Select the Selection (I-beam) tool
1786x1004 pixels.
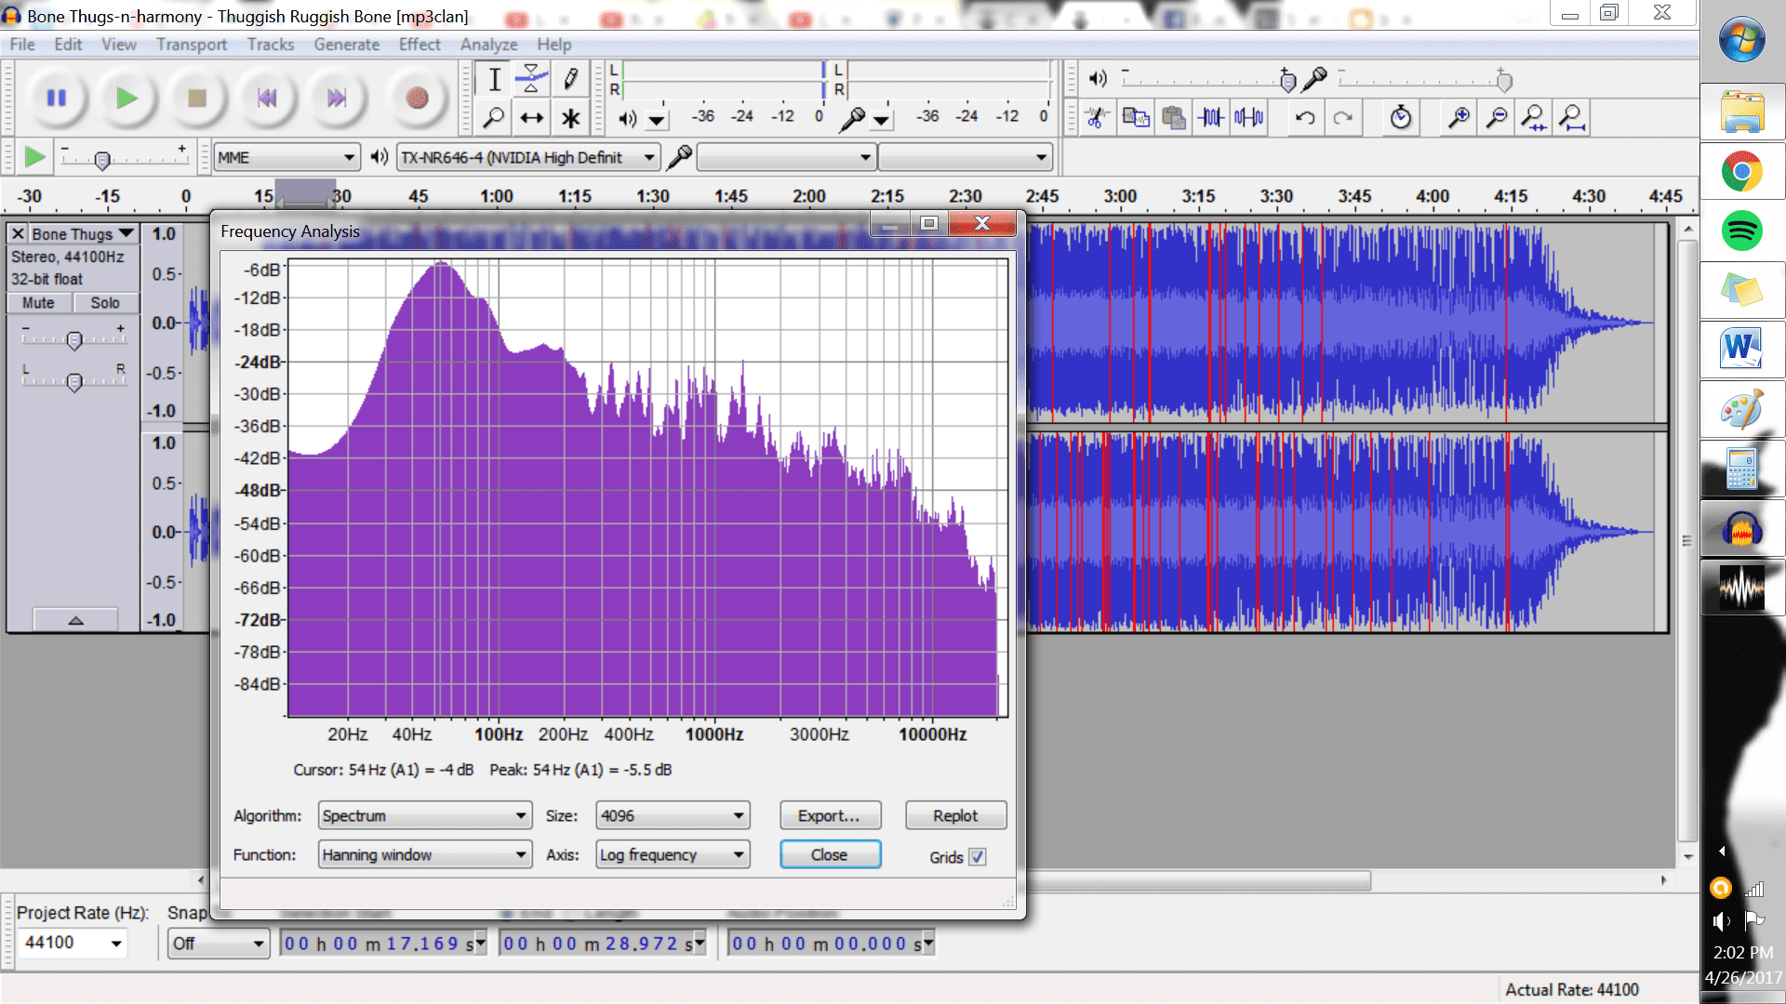(494, 80)
